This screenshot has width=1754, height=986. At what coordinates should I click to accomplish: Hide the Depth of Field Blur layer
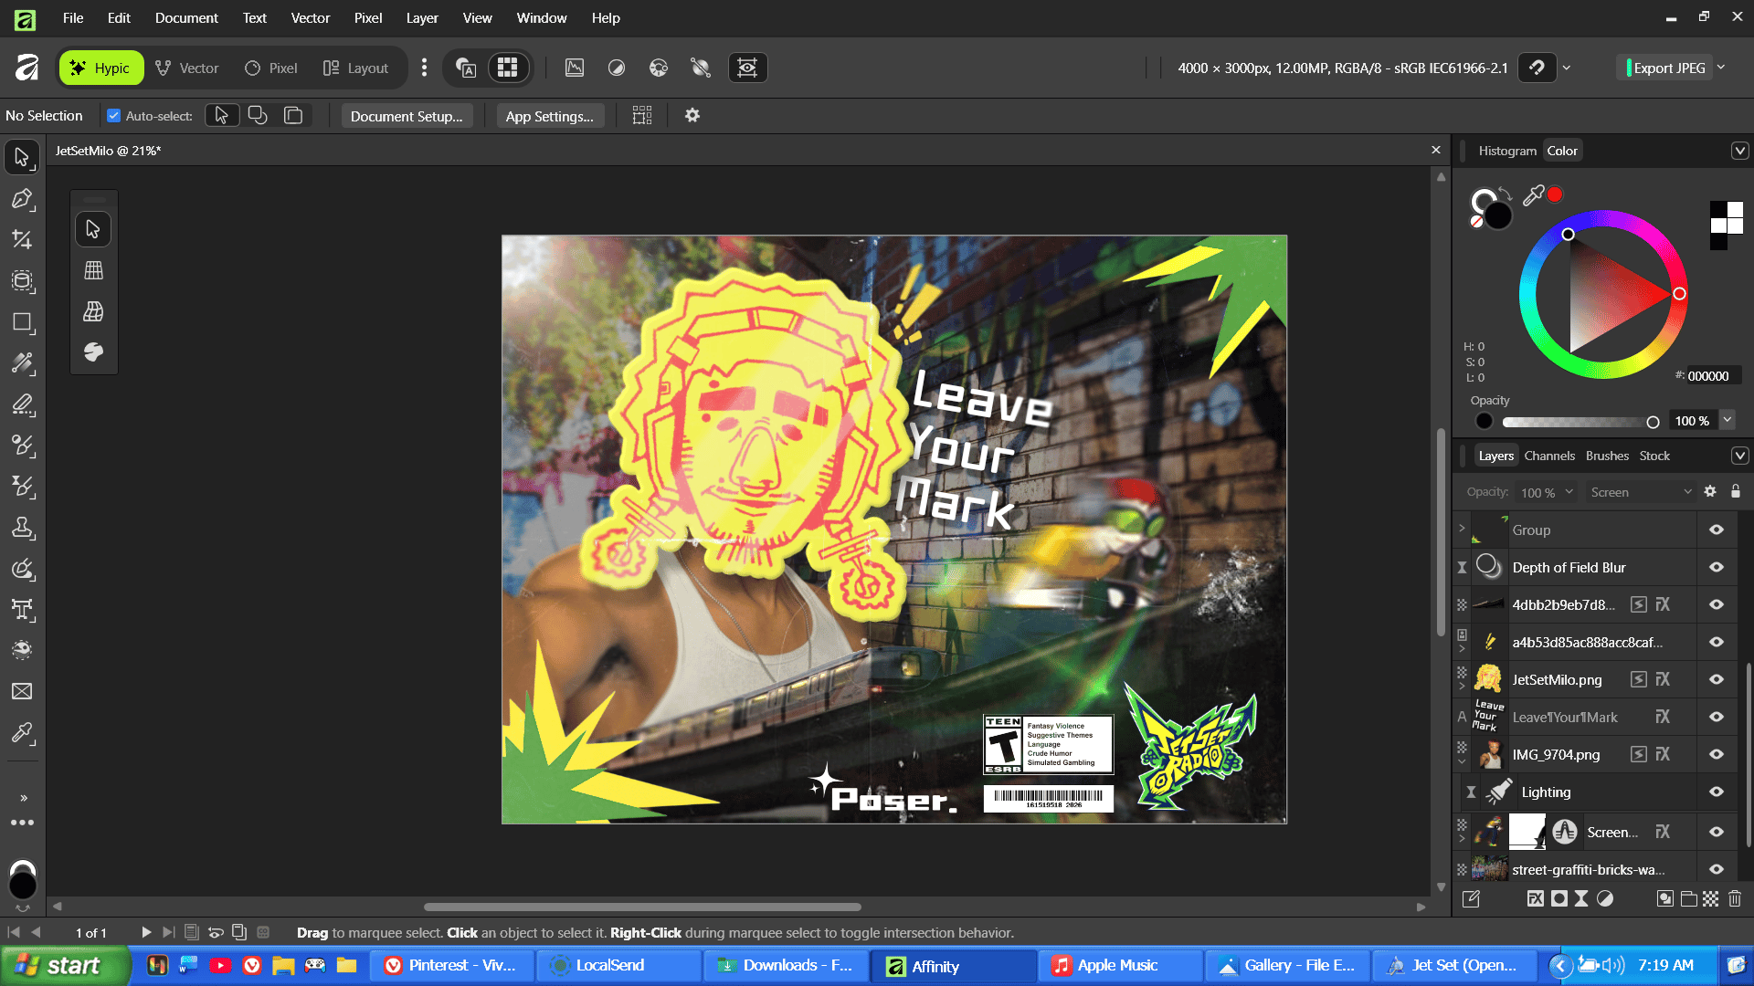pos(1717,568)
